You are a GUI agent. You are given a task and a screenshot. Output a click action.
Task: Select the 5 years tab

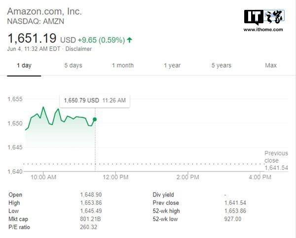click(x=221, y=65)
